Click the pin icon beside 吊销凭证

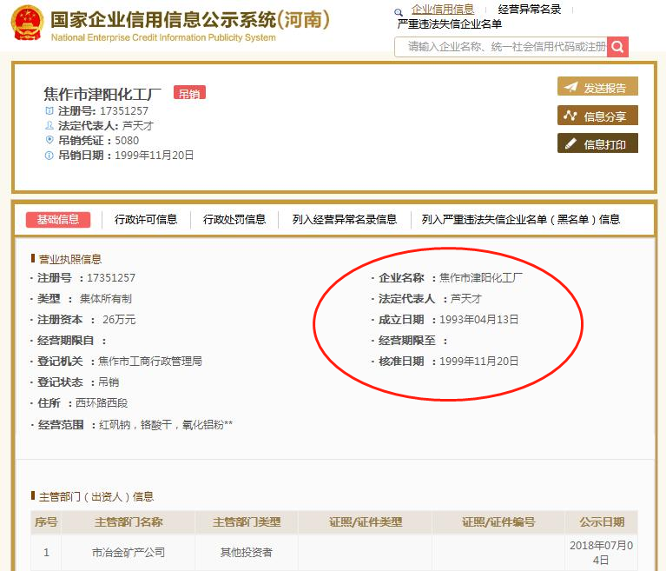click(49, 140)
